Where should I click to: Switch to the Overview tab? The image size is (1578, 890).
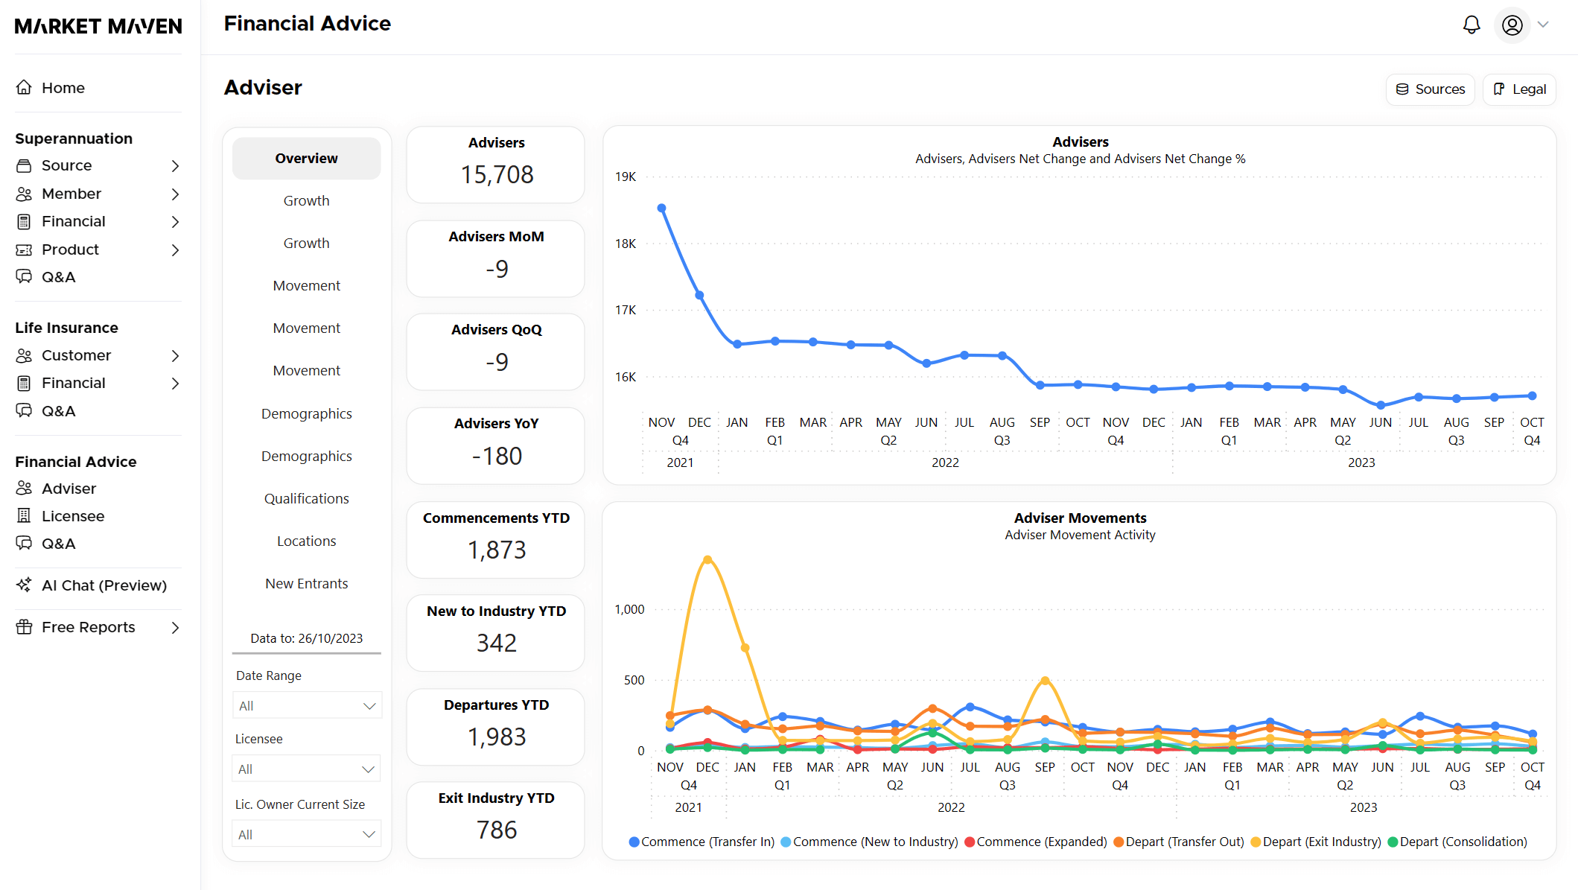pos(306,158)
